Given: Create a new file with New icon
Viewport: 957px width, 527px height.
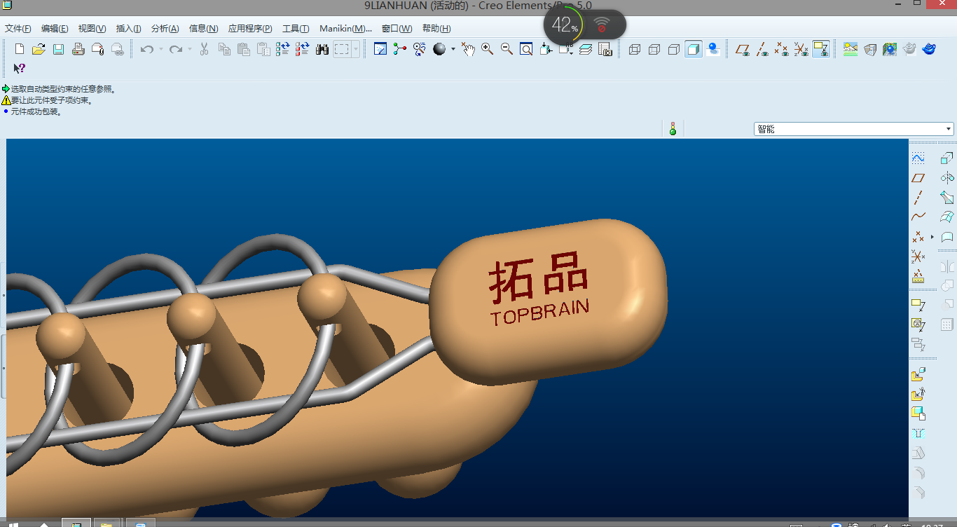Looking at the screenshot, I should [x=20, y=49].
